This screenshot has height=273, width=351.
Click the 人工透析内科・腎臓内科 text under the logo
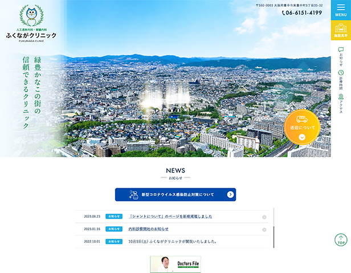point(31,30)
